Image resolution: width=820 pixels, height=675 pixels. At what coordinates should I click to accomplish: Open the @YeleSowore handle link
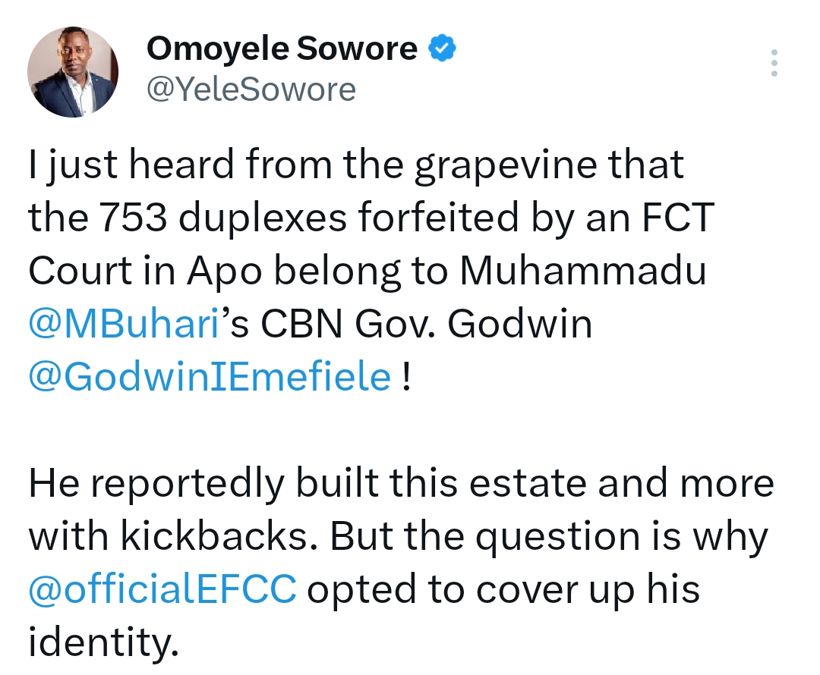pyautogui.click(x=251, y=89)
